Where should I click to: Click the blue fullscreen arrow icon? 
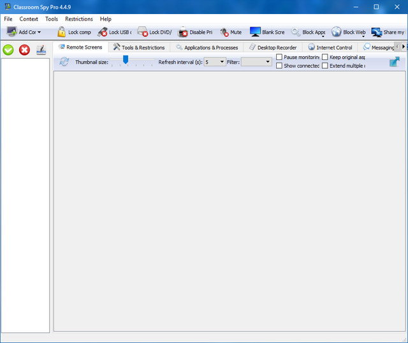[395, 61]
